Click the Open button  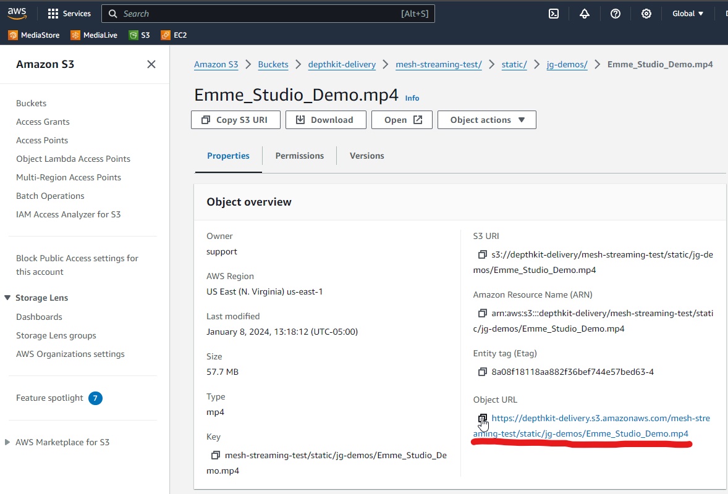pyautogui.click(x=402, y=120)
